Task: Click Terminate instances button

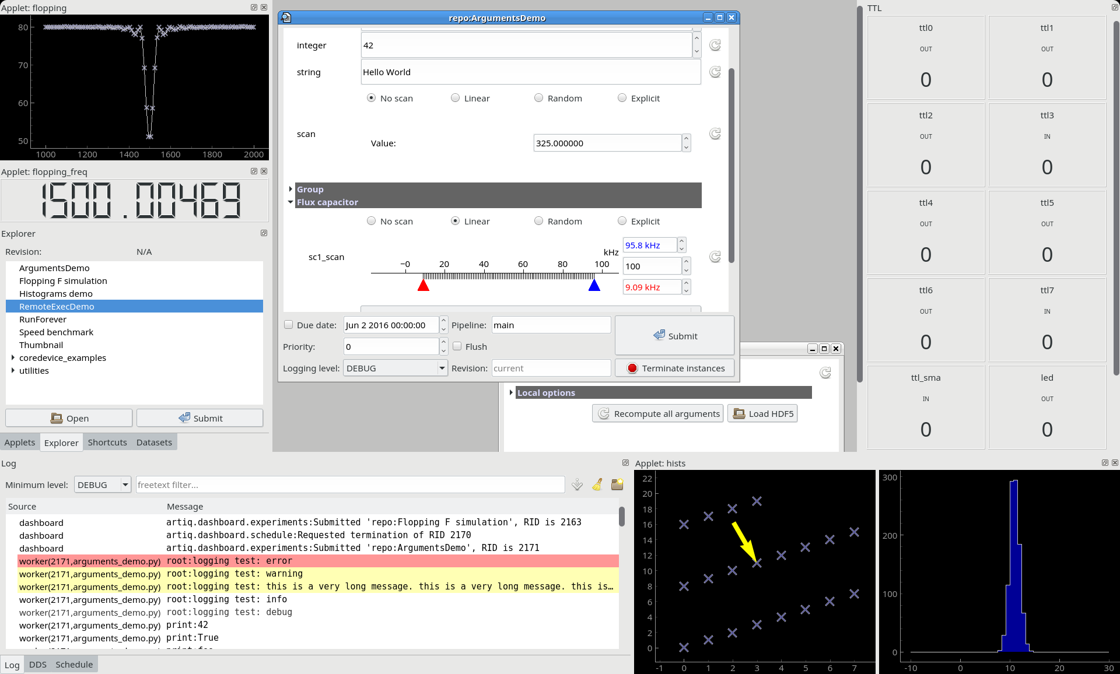Action: [675, 368]
